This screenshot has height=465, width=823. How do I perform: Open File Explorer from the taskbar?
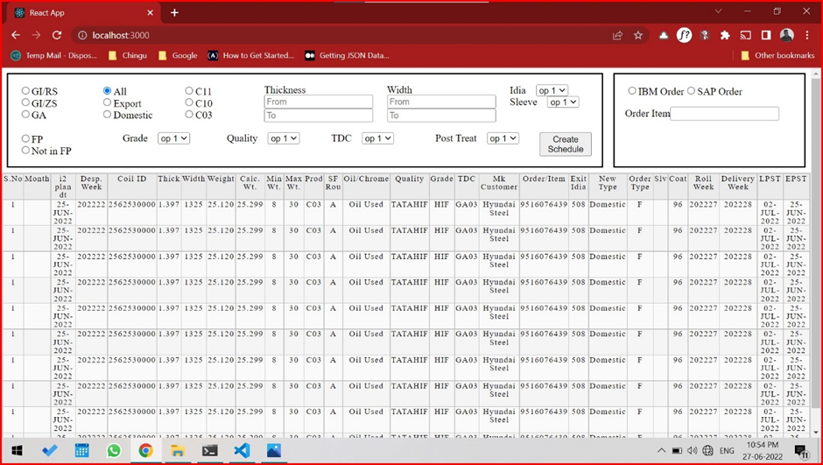click(178, 450)
